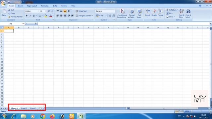Apply Accounting Number Format icon
The image size is (212, 119).
click(x=97, y=16)
